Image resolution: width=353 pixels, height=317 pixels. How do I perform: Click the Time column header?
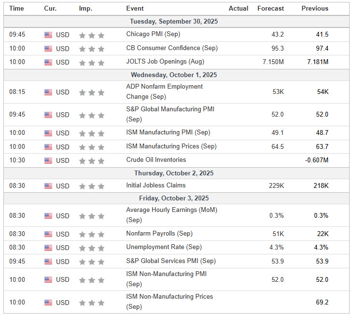click(x=16, y=8)
